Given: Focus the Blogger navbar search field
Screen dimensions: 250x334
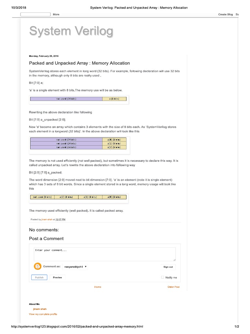Looking at the screenshot, I should (35, 14).
